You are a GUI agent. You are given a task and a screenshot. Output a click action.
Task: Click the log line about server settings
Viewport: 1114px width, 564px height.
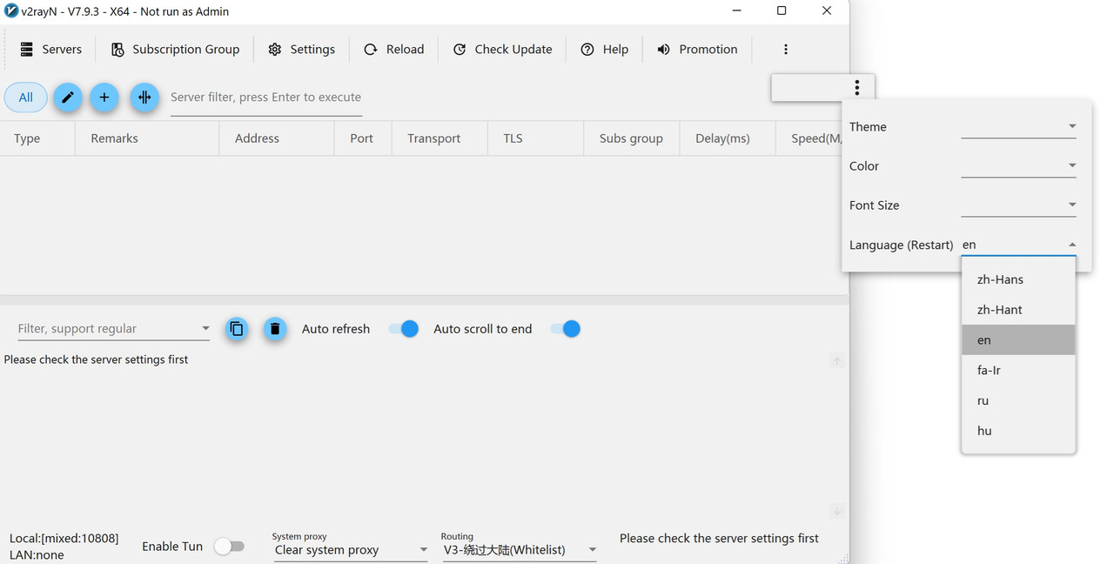pyautogui.click(x=96, y=359)
